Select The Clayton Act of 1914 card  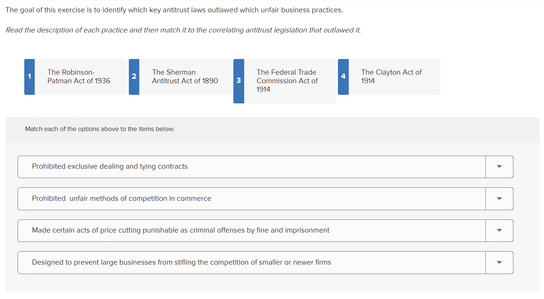[391, 77]
